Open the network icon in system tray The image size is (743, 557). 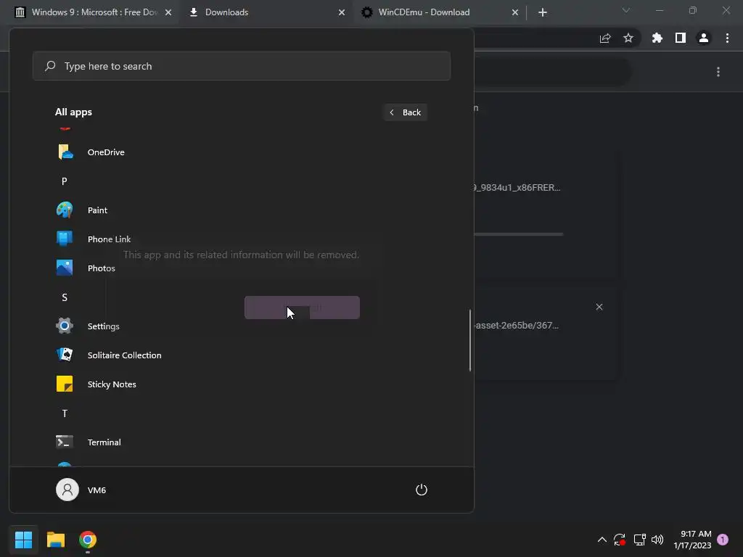(639, 540)
